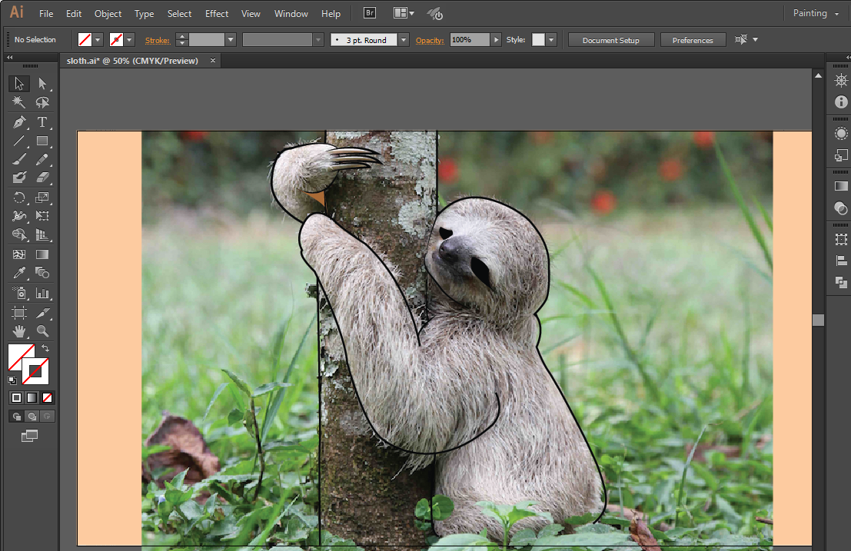Select the Pen tool

click(x=19, y=122)
